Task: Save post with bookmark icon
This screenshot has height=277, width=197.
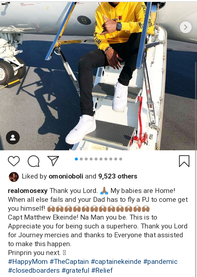Action: (184, 161)
